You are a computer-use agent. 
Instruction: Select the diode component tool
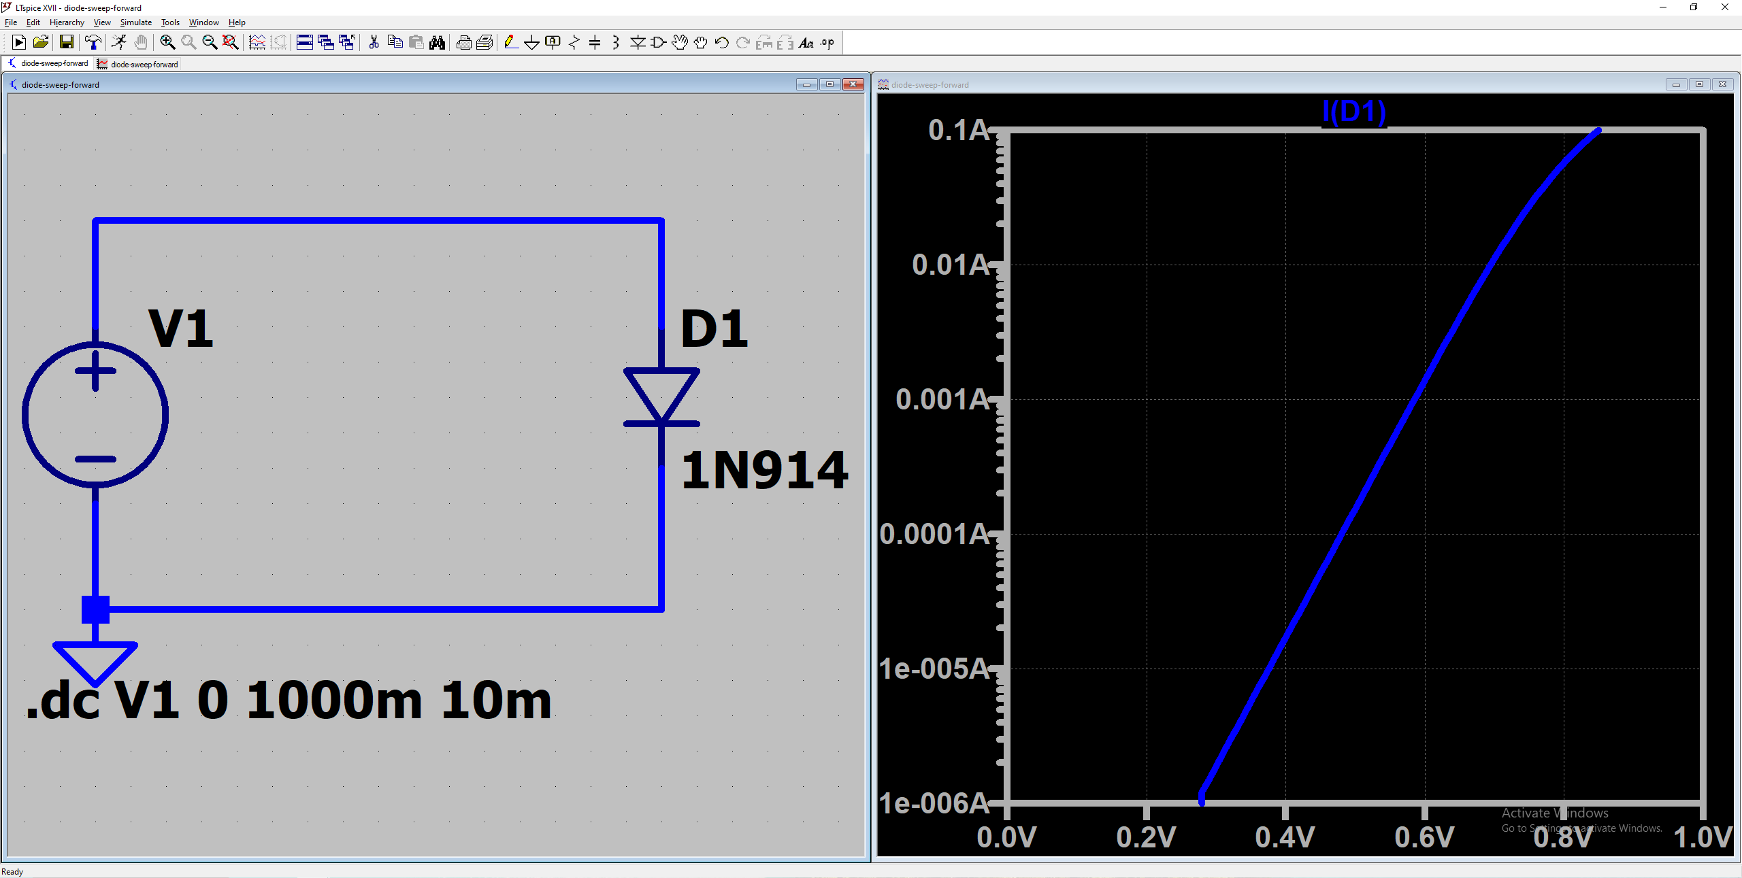tap(638, 42)
